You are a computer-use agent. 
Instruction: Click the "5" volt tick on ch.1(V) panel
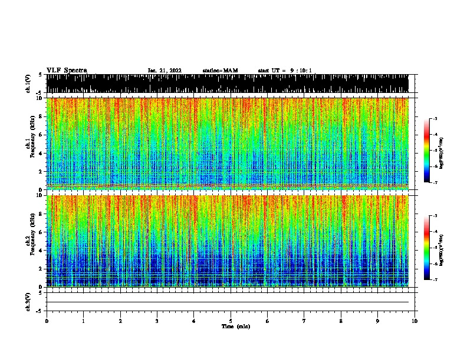coord(40,75)
